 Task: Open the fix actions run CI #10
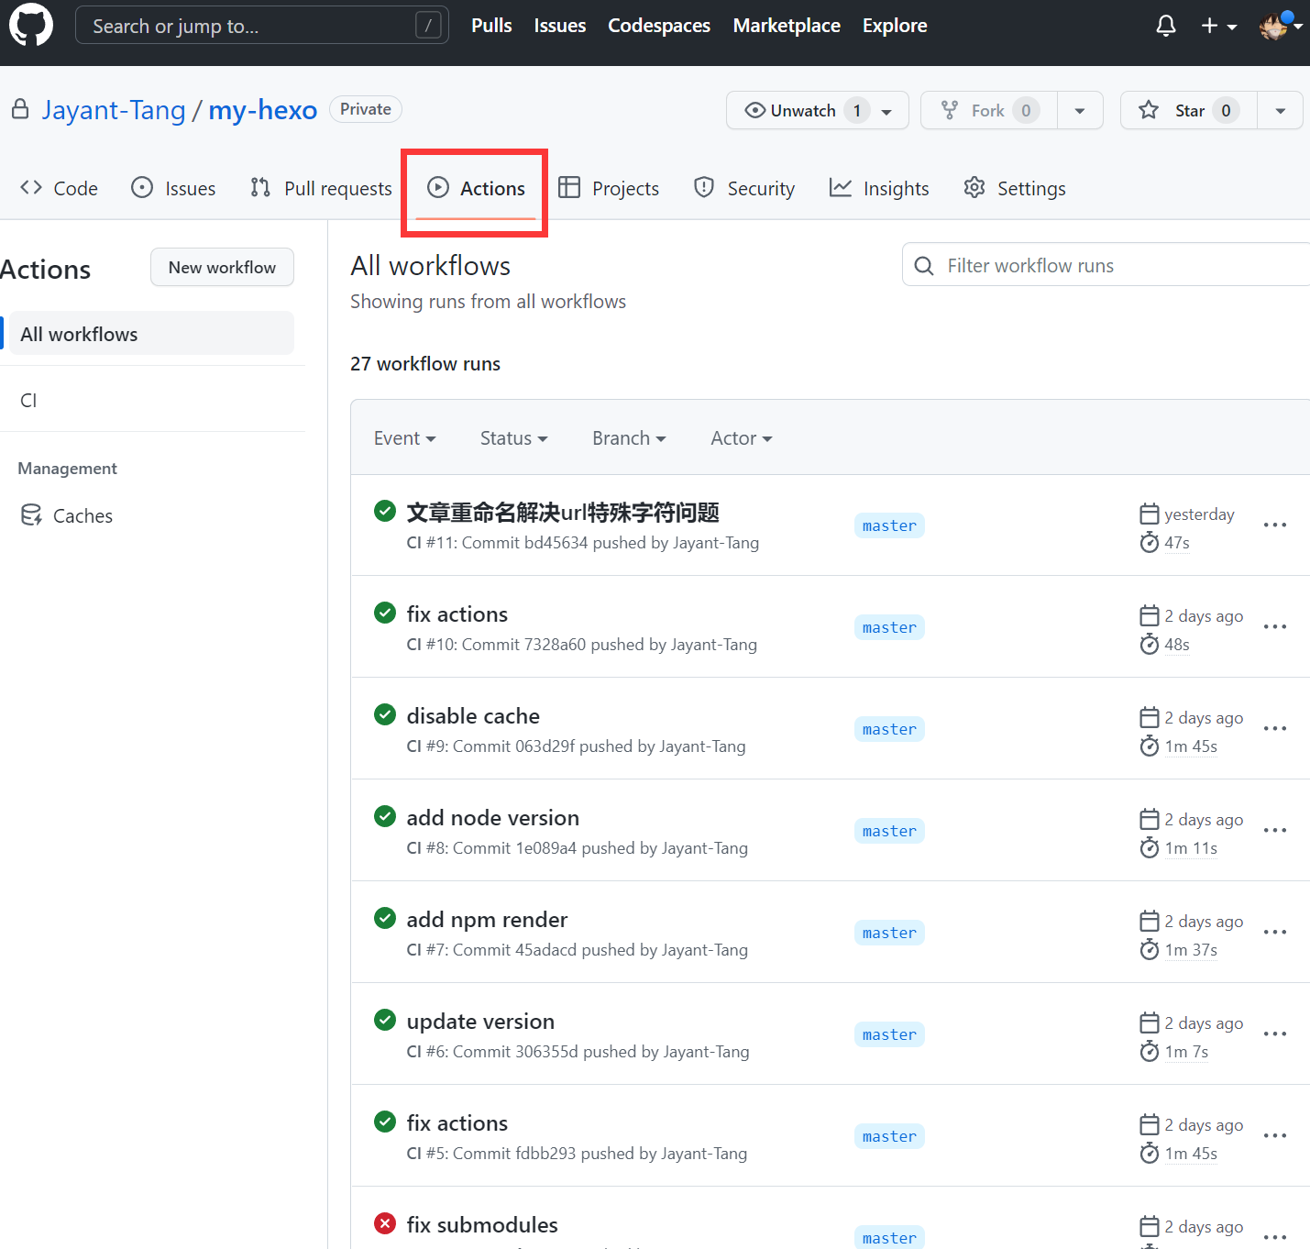457,613
